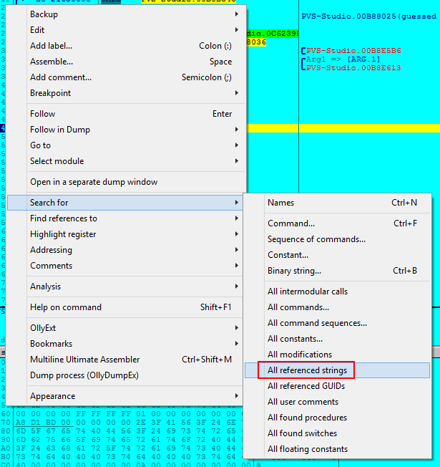
Task: Expand the Go to submenu
Action: coord(126,145)
